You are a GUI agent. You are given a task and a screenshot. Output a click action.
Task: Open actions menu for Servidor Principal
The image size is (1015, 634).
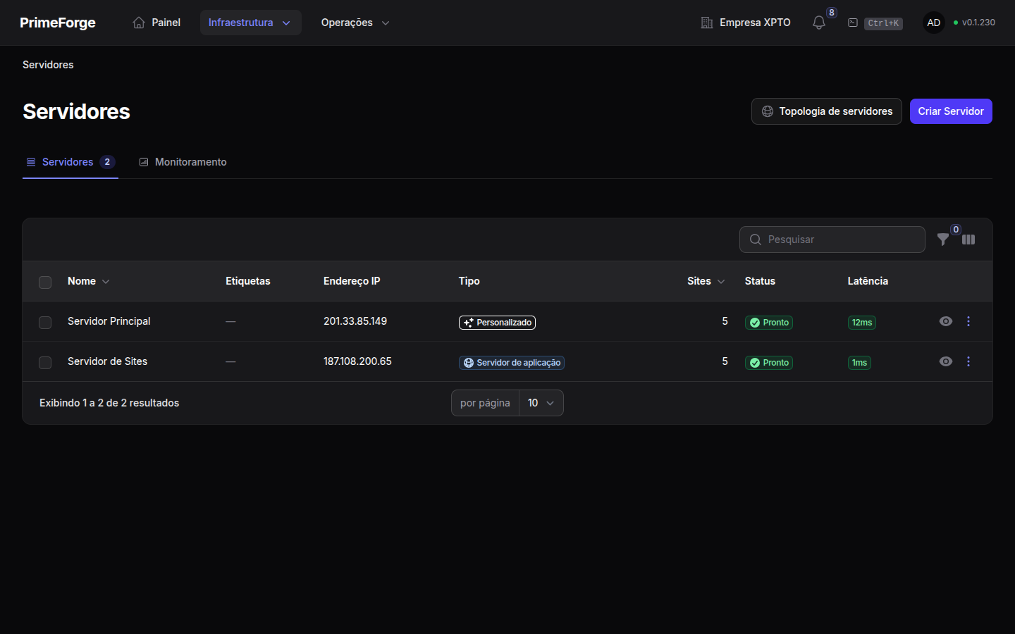coord(968,321)
